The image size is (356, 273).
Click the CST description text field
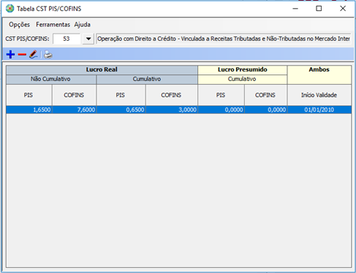pyautogui.click(x=224, y=39)
